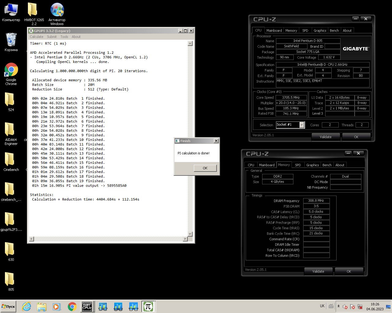Click scroll-up arrow of GPUPI vertical scrollbar

coord(190,43)
